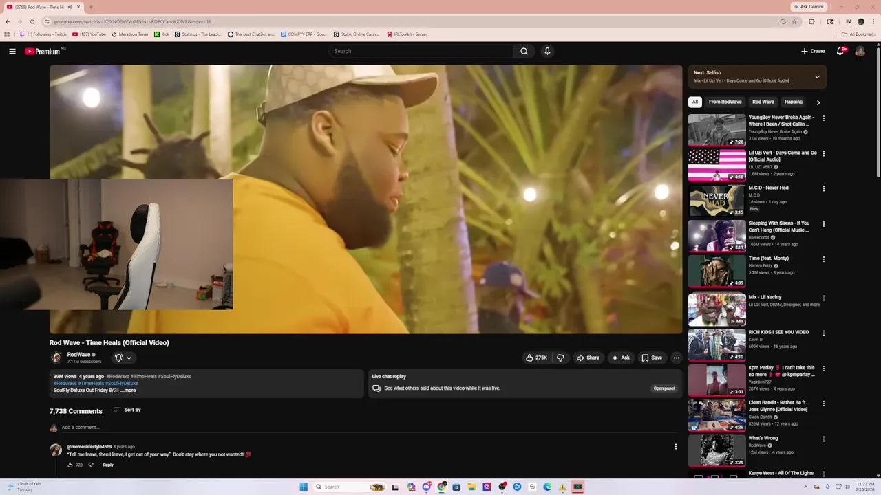
Task: Open options for M.C.D Never Had video
Action: click(x=823, y=188)
